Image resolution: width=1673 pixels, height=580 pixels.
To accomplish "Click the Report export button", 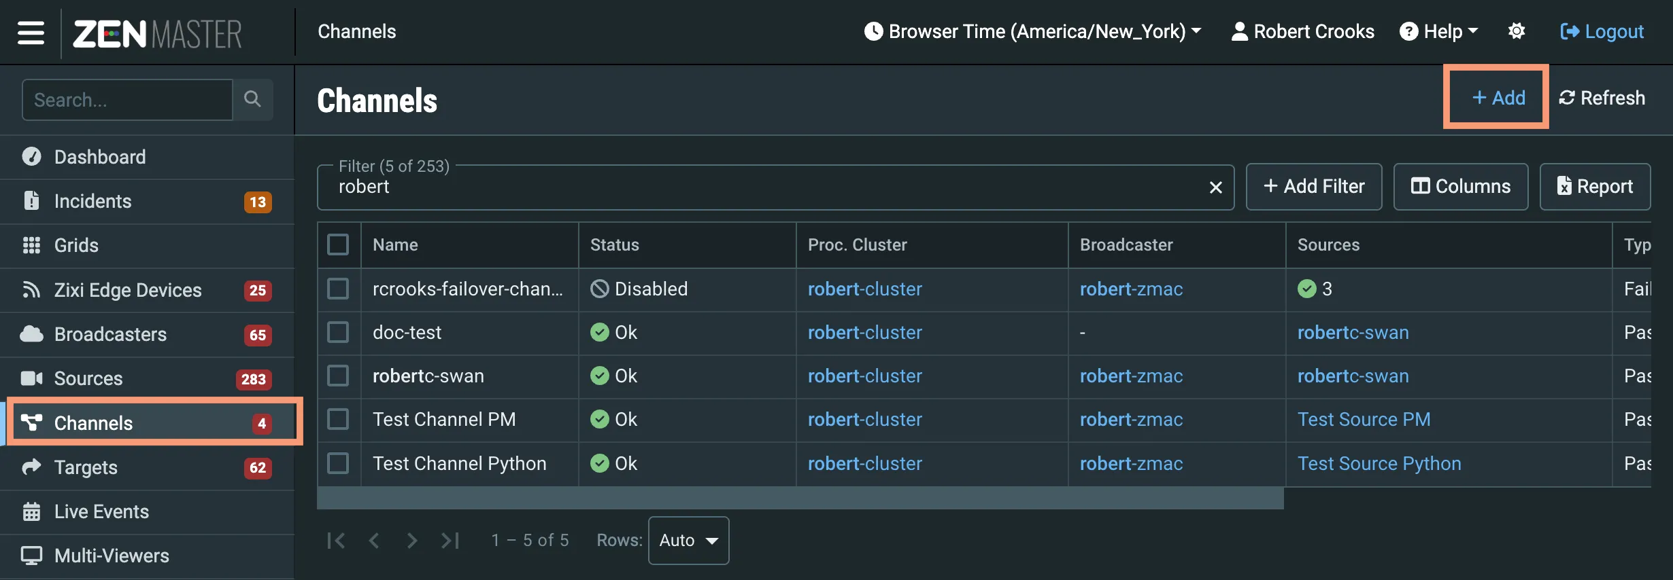I will (1595, 187).
